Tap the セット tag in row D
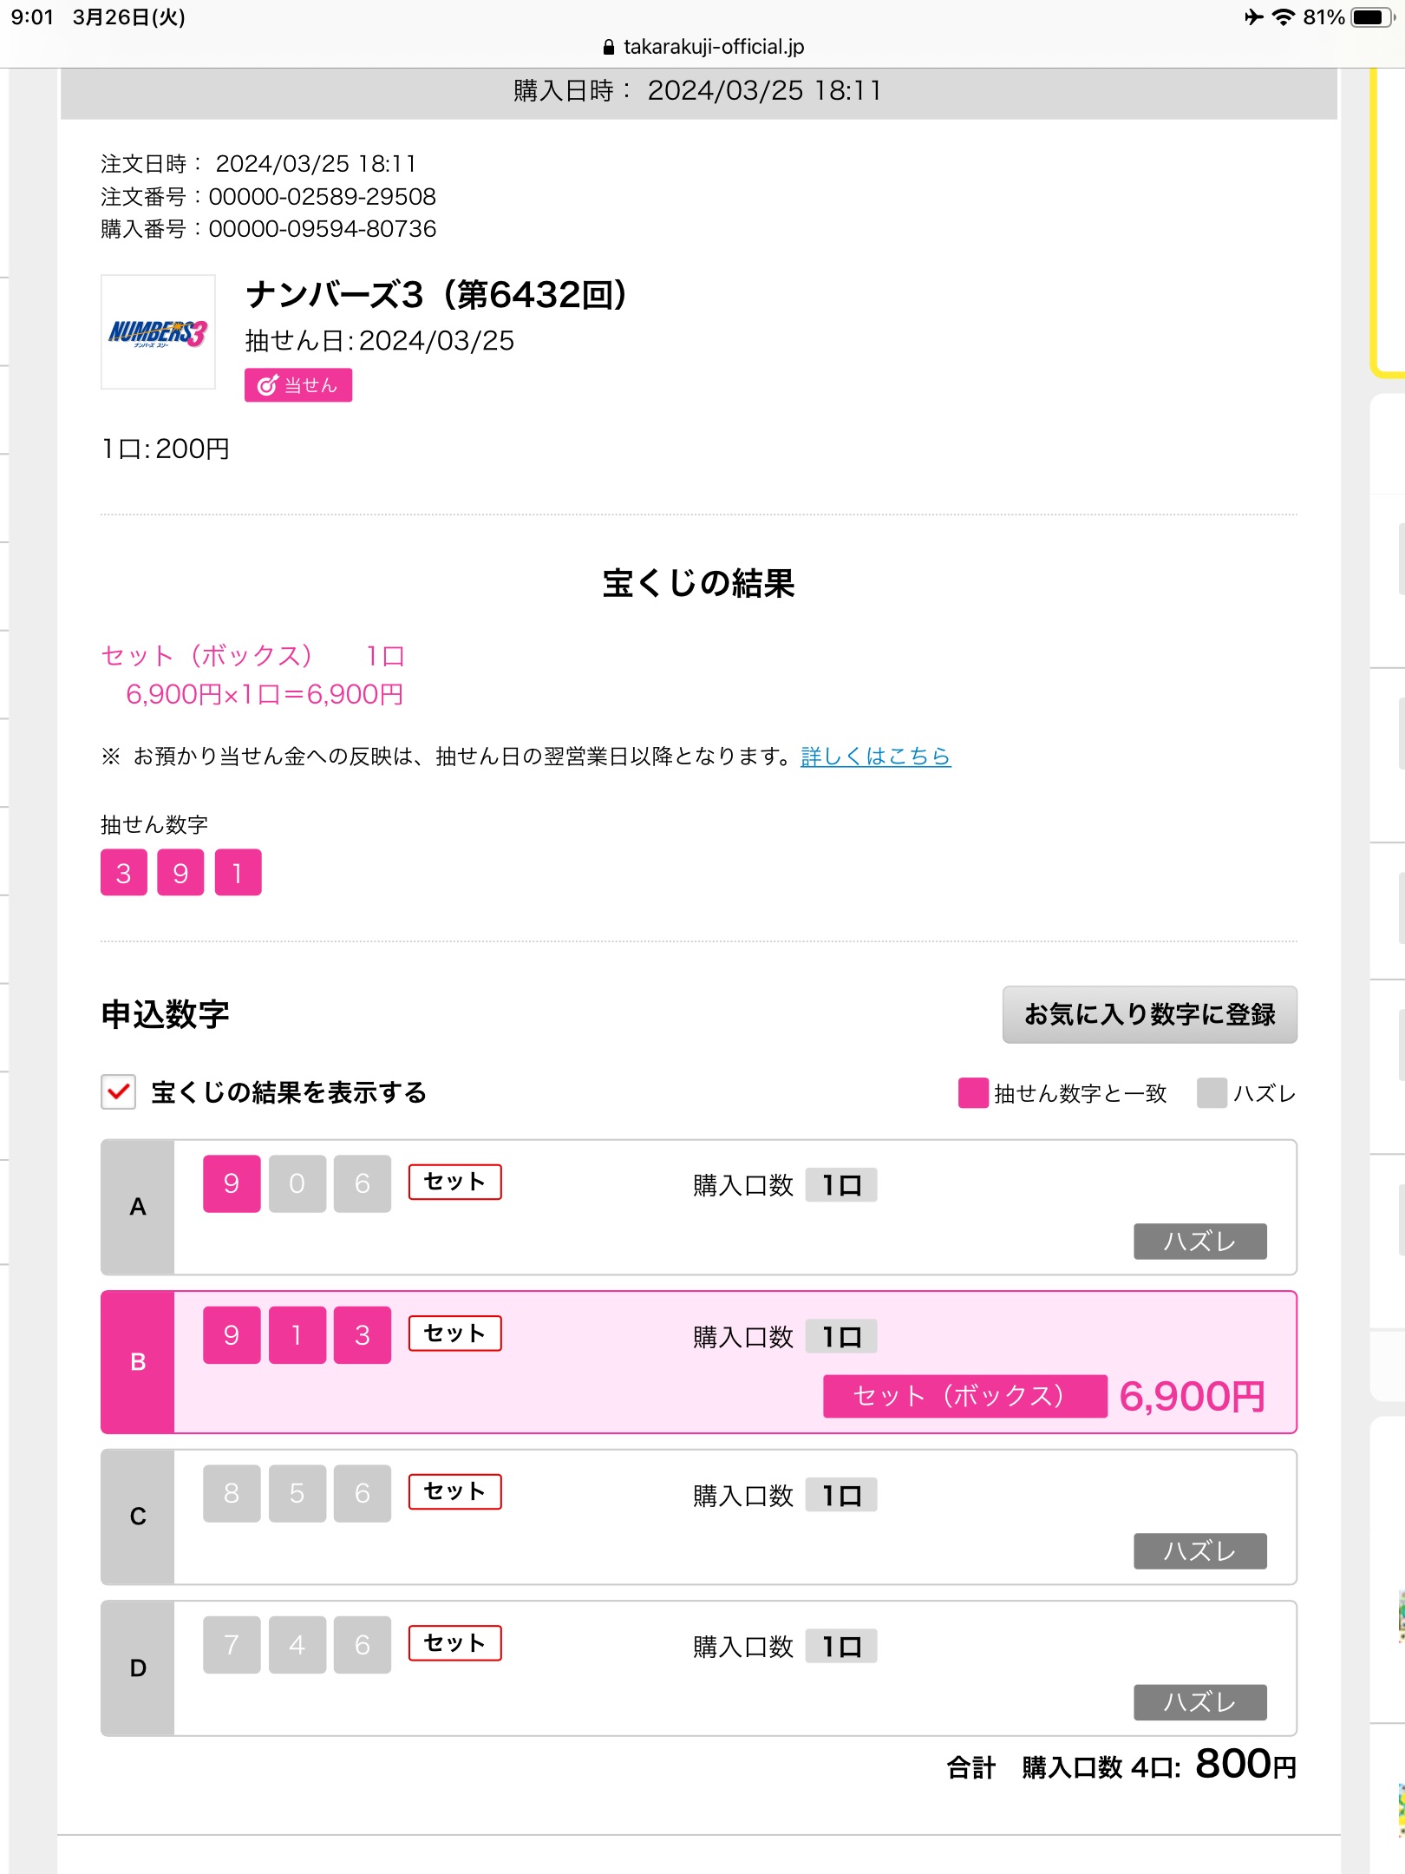 (454, 1643)
